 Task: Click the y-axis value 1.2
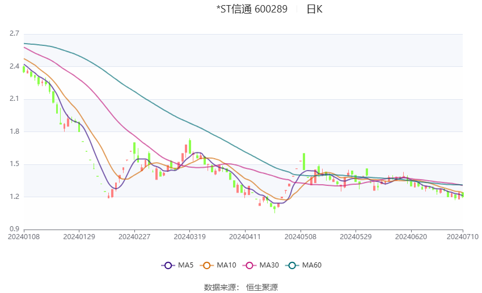(x=14, y=197)
